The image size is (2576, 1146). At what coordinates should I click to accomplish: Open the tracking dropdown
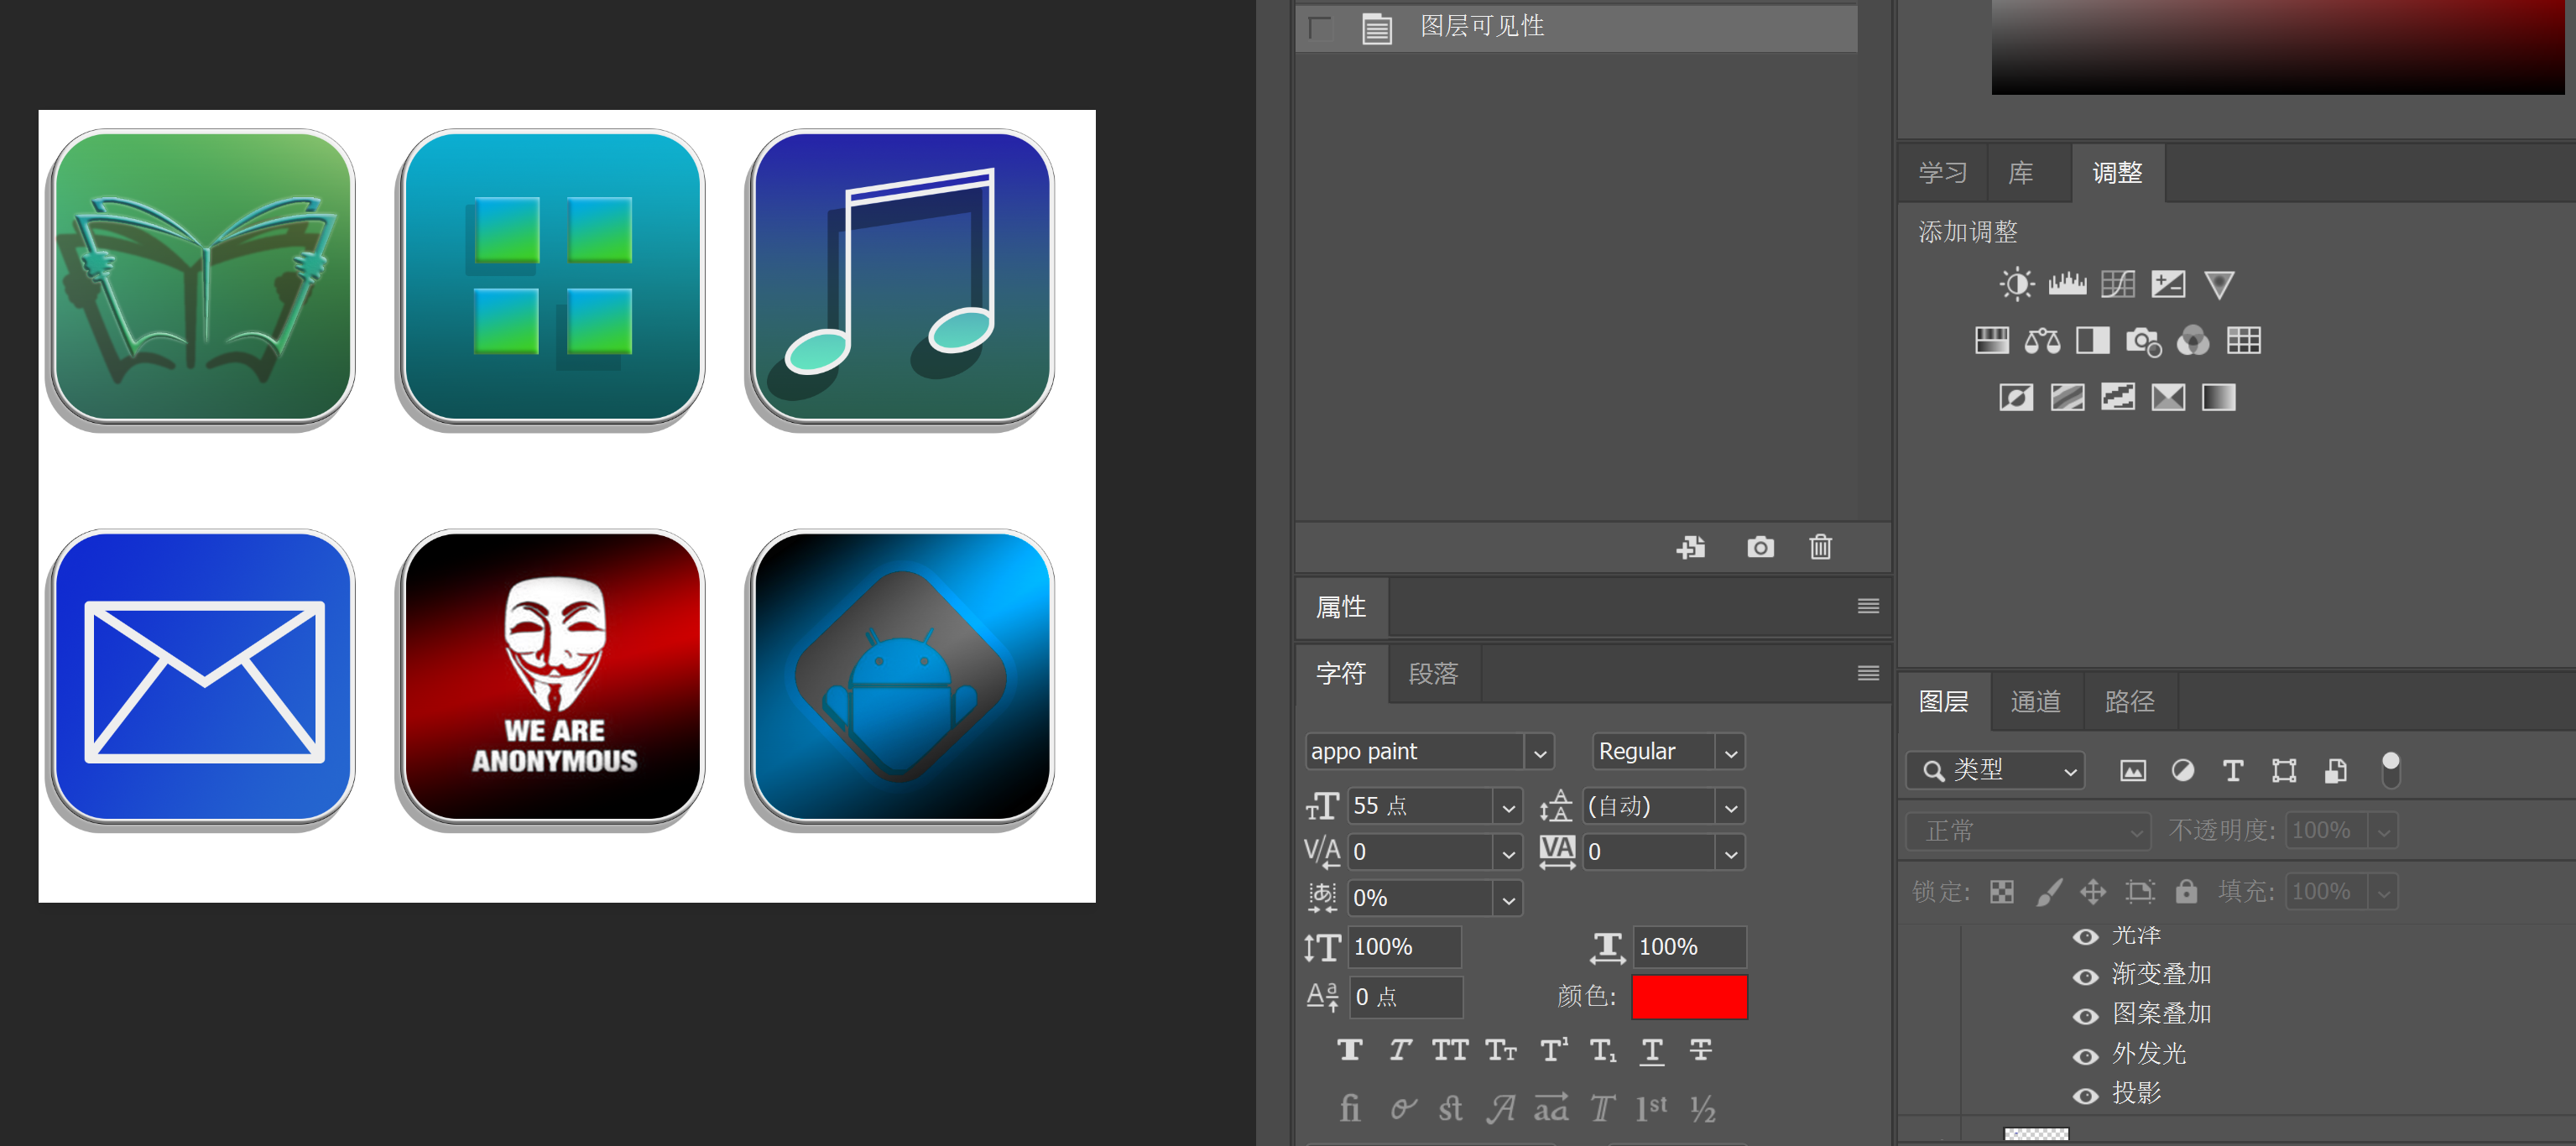click(1731, 853)
